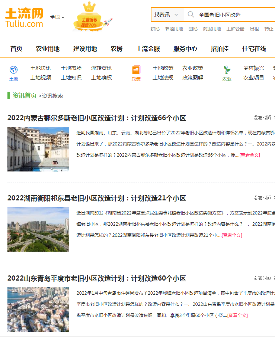
Task: Click the 工矿仓储 quick search link
Action: [x=235, y=29]
